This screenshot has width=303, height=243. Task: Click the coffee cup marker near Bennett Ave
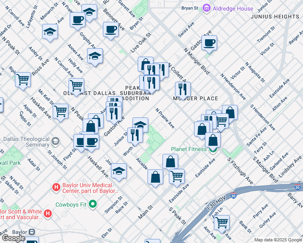pyautogui.click(x=111, y=29)
